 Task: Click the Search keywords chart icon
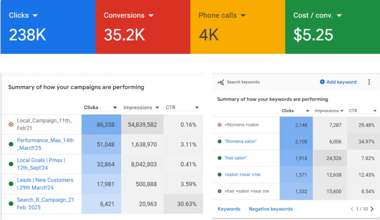(221, 82)
